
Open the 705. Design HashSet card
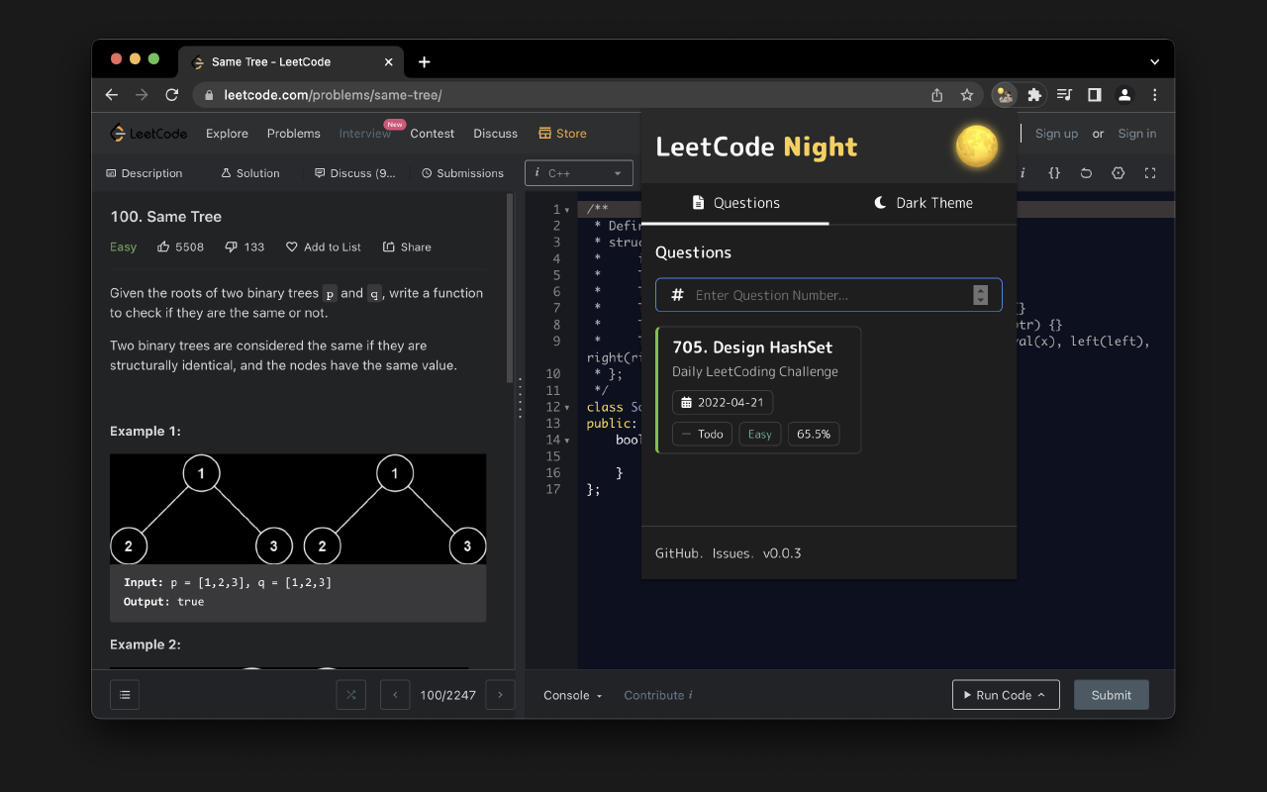coord(758,390)
